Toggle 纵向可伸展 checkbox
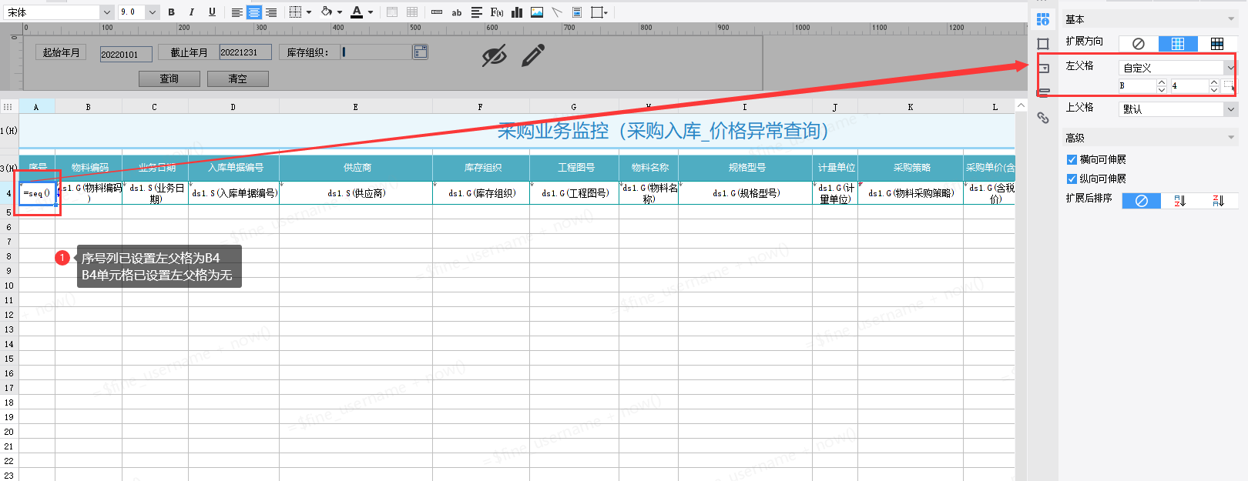This screenshot has height=481, width=1248. tap(1072, 179)
